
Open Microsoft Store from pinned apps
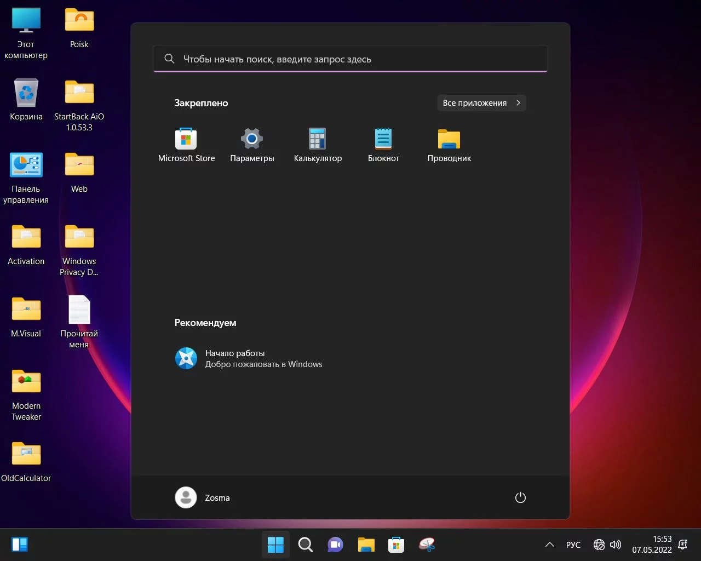click(186, 144)
